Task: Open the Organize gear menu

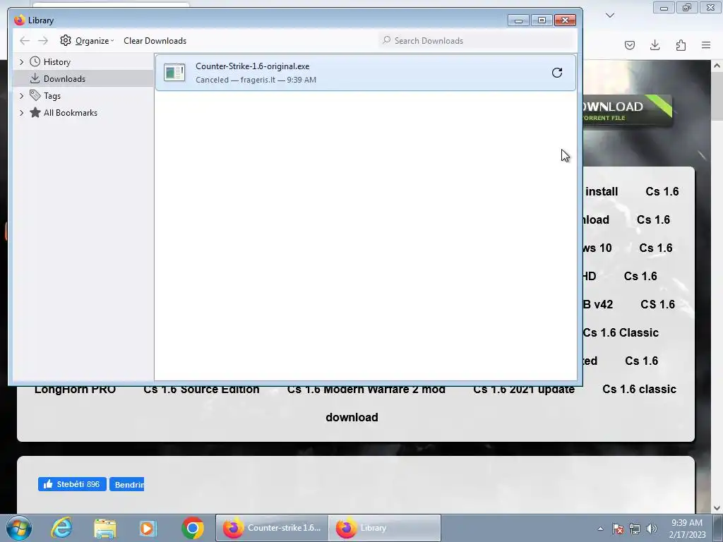Action: point(87,40)
